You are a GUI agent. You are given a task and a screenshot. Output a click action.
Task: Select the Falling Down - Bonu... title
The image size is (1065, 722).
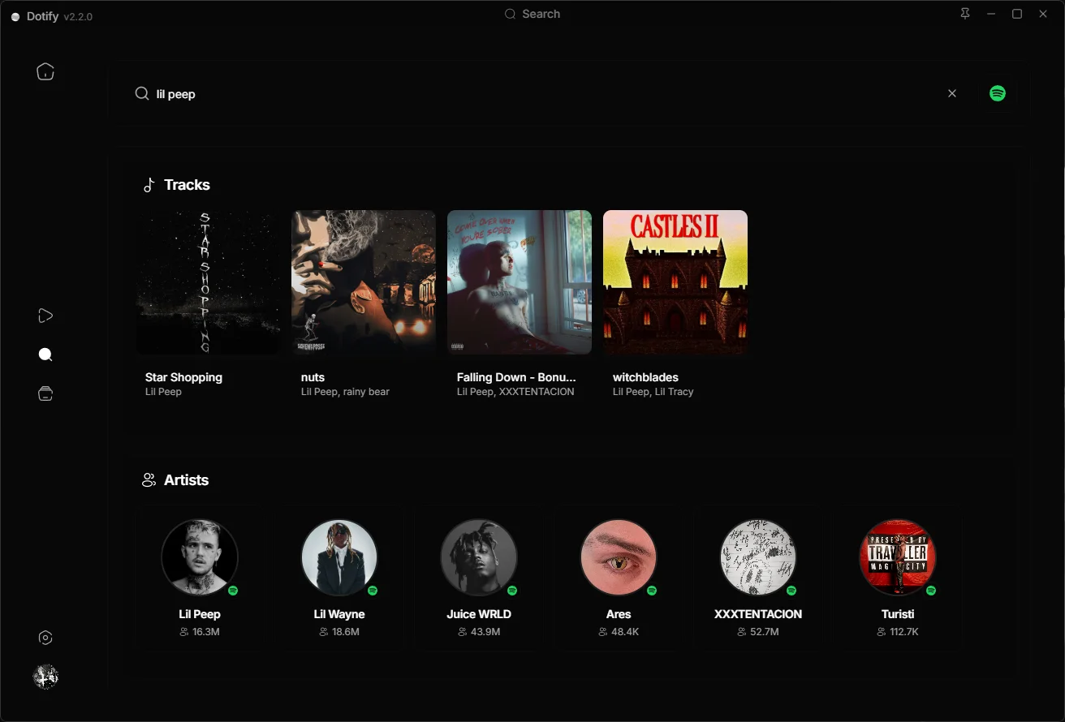516,377
